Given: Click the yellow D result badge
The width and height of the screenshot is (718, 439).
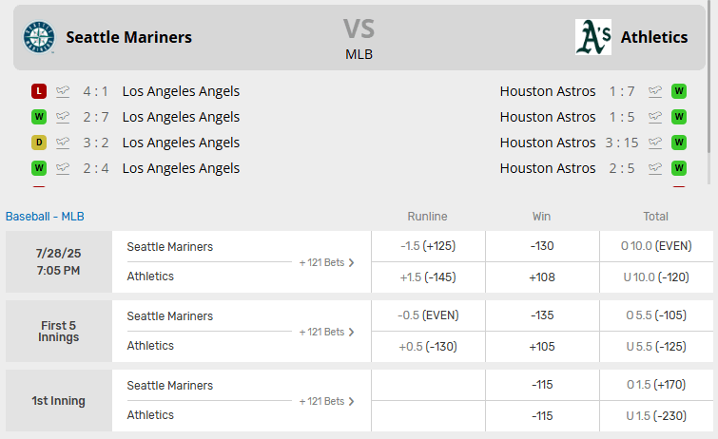Looking at the screenshot, I should (x=39, y=143).
